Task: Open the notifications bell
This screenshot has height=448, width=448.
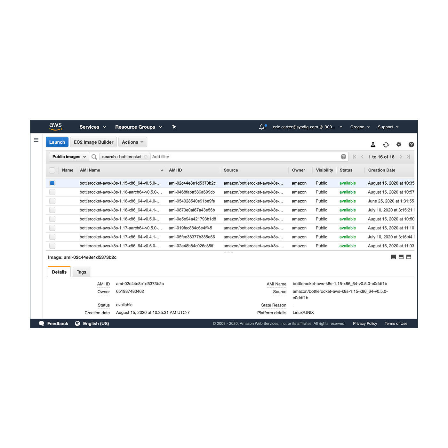Action: [x=262, y=127]
